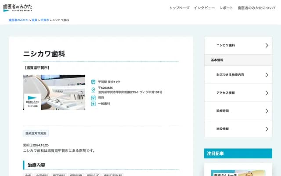
Task: Click the 【滋賀県甲賀市】 location label
Action: (x=36, y=68)
